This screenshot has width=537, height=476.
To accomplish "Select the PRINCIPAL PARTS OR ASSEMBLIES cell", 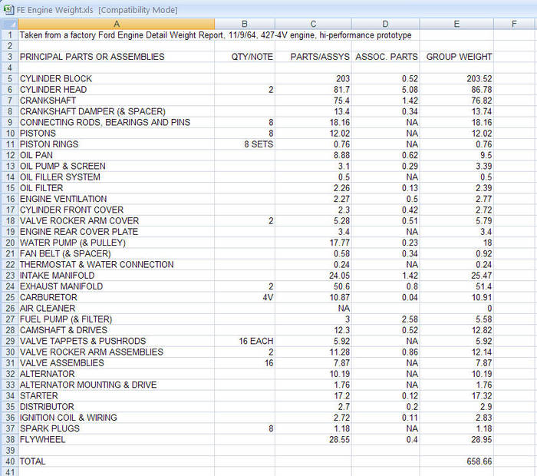I will (x=117, y=57).
